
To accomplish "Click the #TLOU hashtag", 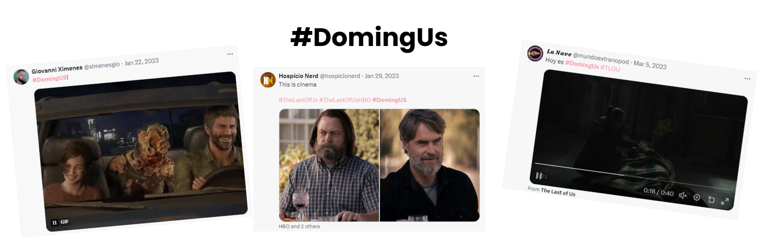I will 610,68.
